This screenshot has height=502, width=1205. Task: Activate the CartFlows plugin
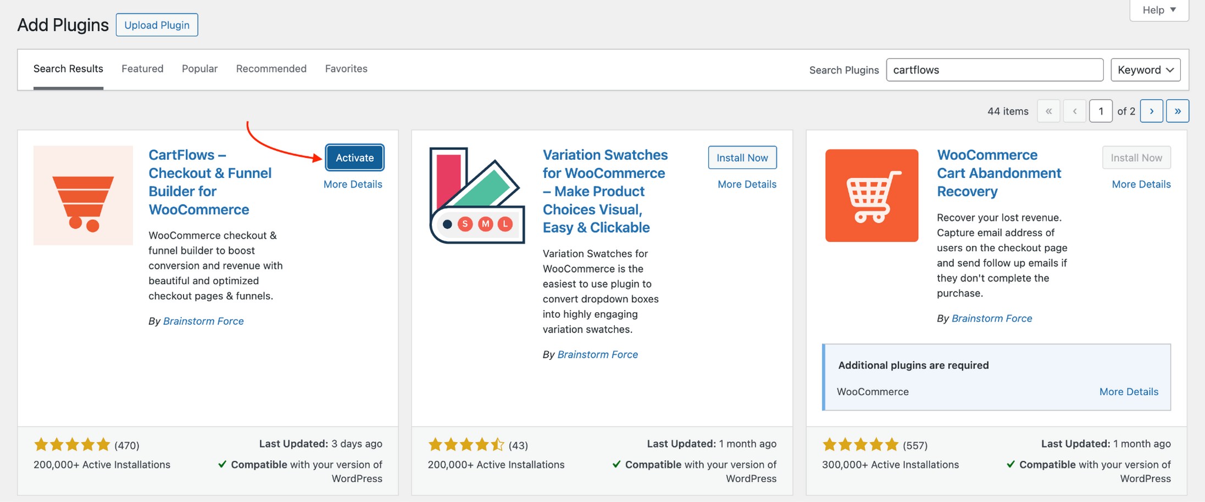(354, 157)
